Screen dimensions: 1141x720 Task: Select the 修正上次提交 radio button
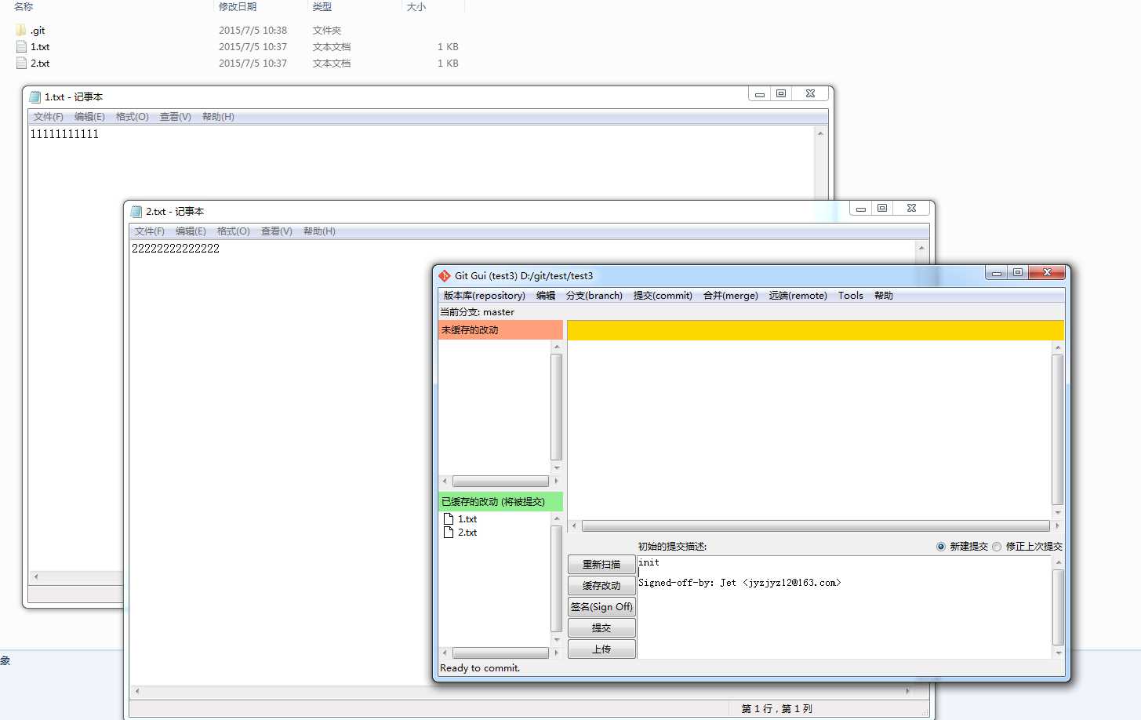click(x=997, y=547)
